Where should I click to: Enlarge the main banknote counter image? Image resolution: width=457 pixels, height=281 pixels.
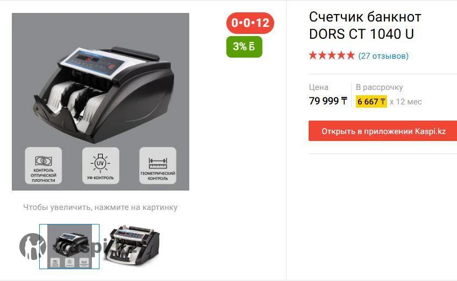point(101,102)
